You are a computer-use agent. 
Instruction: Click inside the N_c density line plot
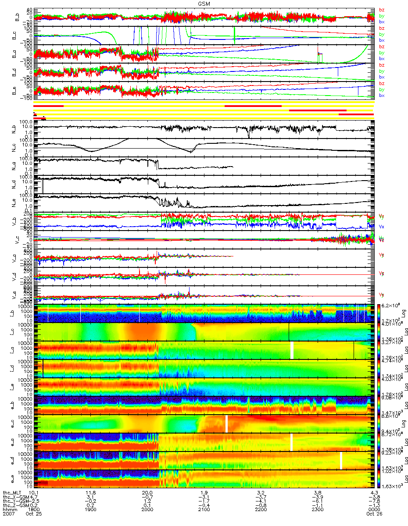click(x=204, y=148)
